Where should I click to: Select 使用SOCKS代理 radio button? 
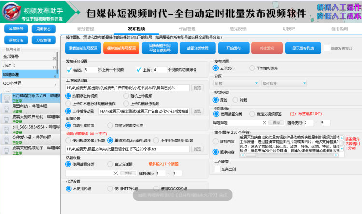click(x=156, y=188)
